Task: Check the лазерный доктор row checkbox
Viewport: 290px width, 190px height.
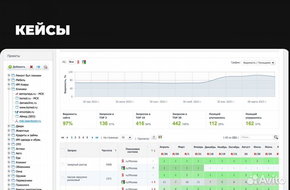Action: click(62, 164)
